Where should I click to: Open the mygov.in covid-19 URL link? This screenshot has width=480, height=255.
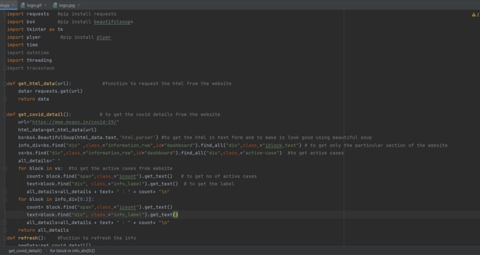point(74,122)
